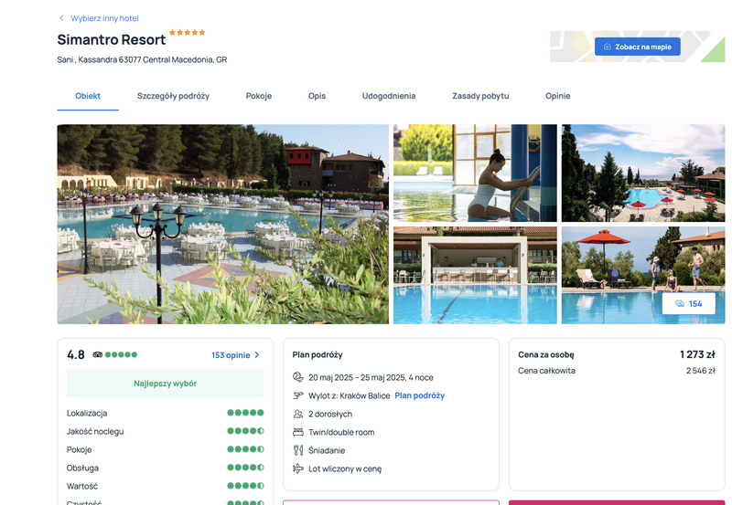Click the map icon in Zobacz na mapie button
The width and height of the screenshot is (732, 505).
pyautogui.click(x=608, y=47)
